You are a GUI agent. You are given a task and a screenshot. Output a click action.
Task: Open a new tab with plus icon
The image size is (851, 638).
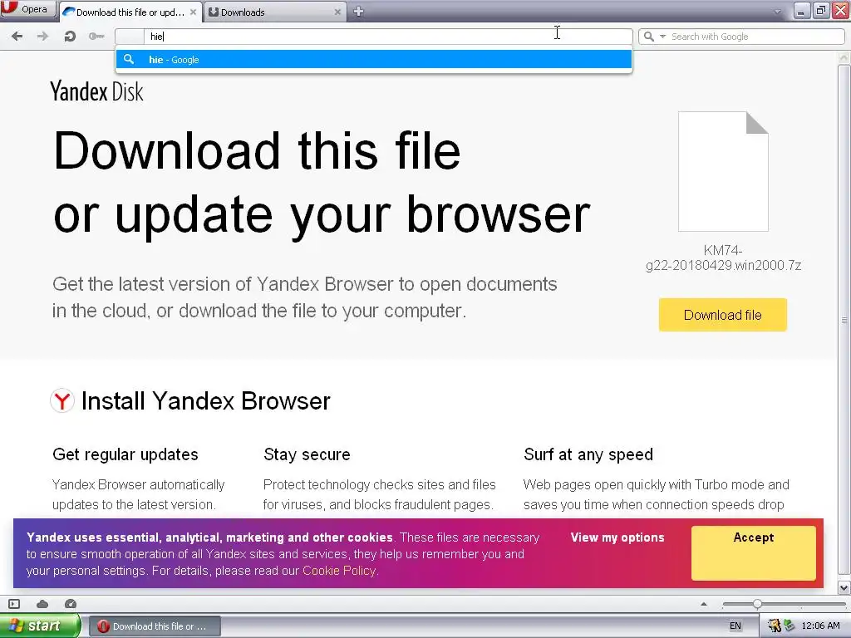[358, 12]
